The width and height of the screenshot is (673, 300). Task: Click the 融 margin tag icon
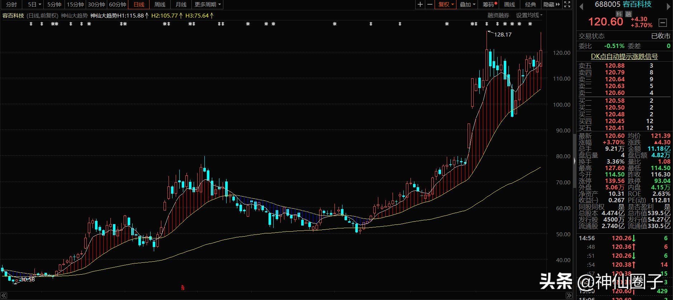coord(628,14)
